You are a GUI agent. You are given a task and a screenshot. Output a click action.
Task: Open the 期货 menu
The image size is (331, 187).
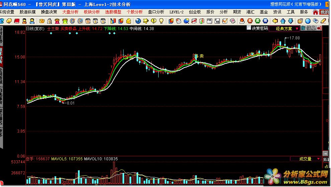pyautogui.click(x=237, y=12)
